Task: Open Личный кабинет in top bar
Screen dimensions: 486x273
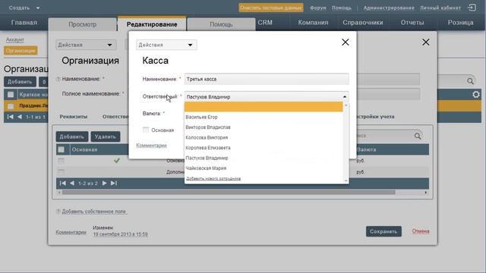Action: pos(440,8)
